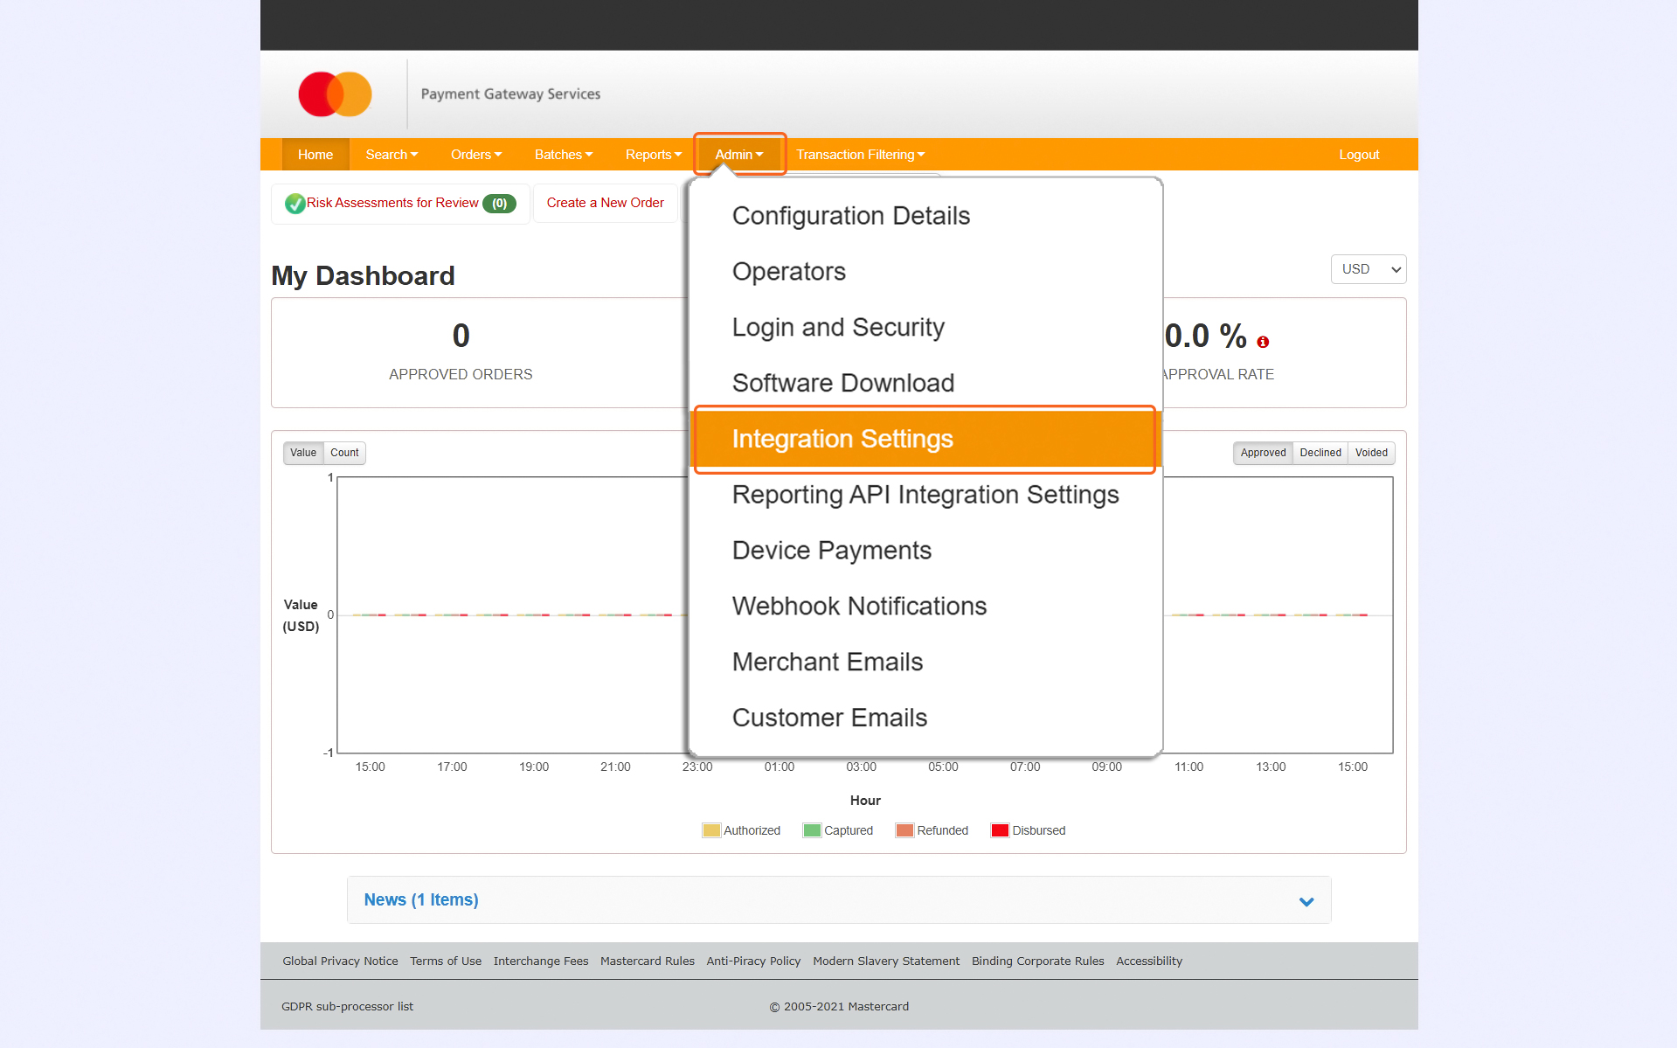Open Risk Assessments for Review count badge
This screenshot has height=1048, width=1677.
(499, 204)
